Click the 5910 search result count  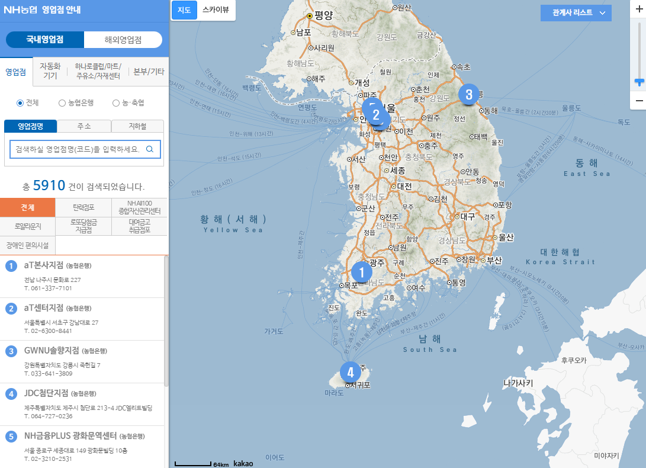coord(49,185)
